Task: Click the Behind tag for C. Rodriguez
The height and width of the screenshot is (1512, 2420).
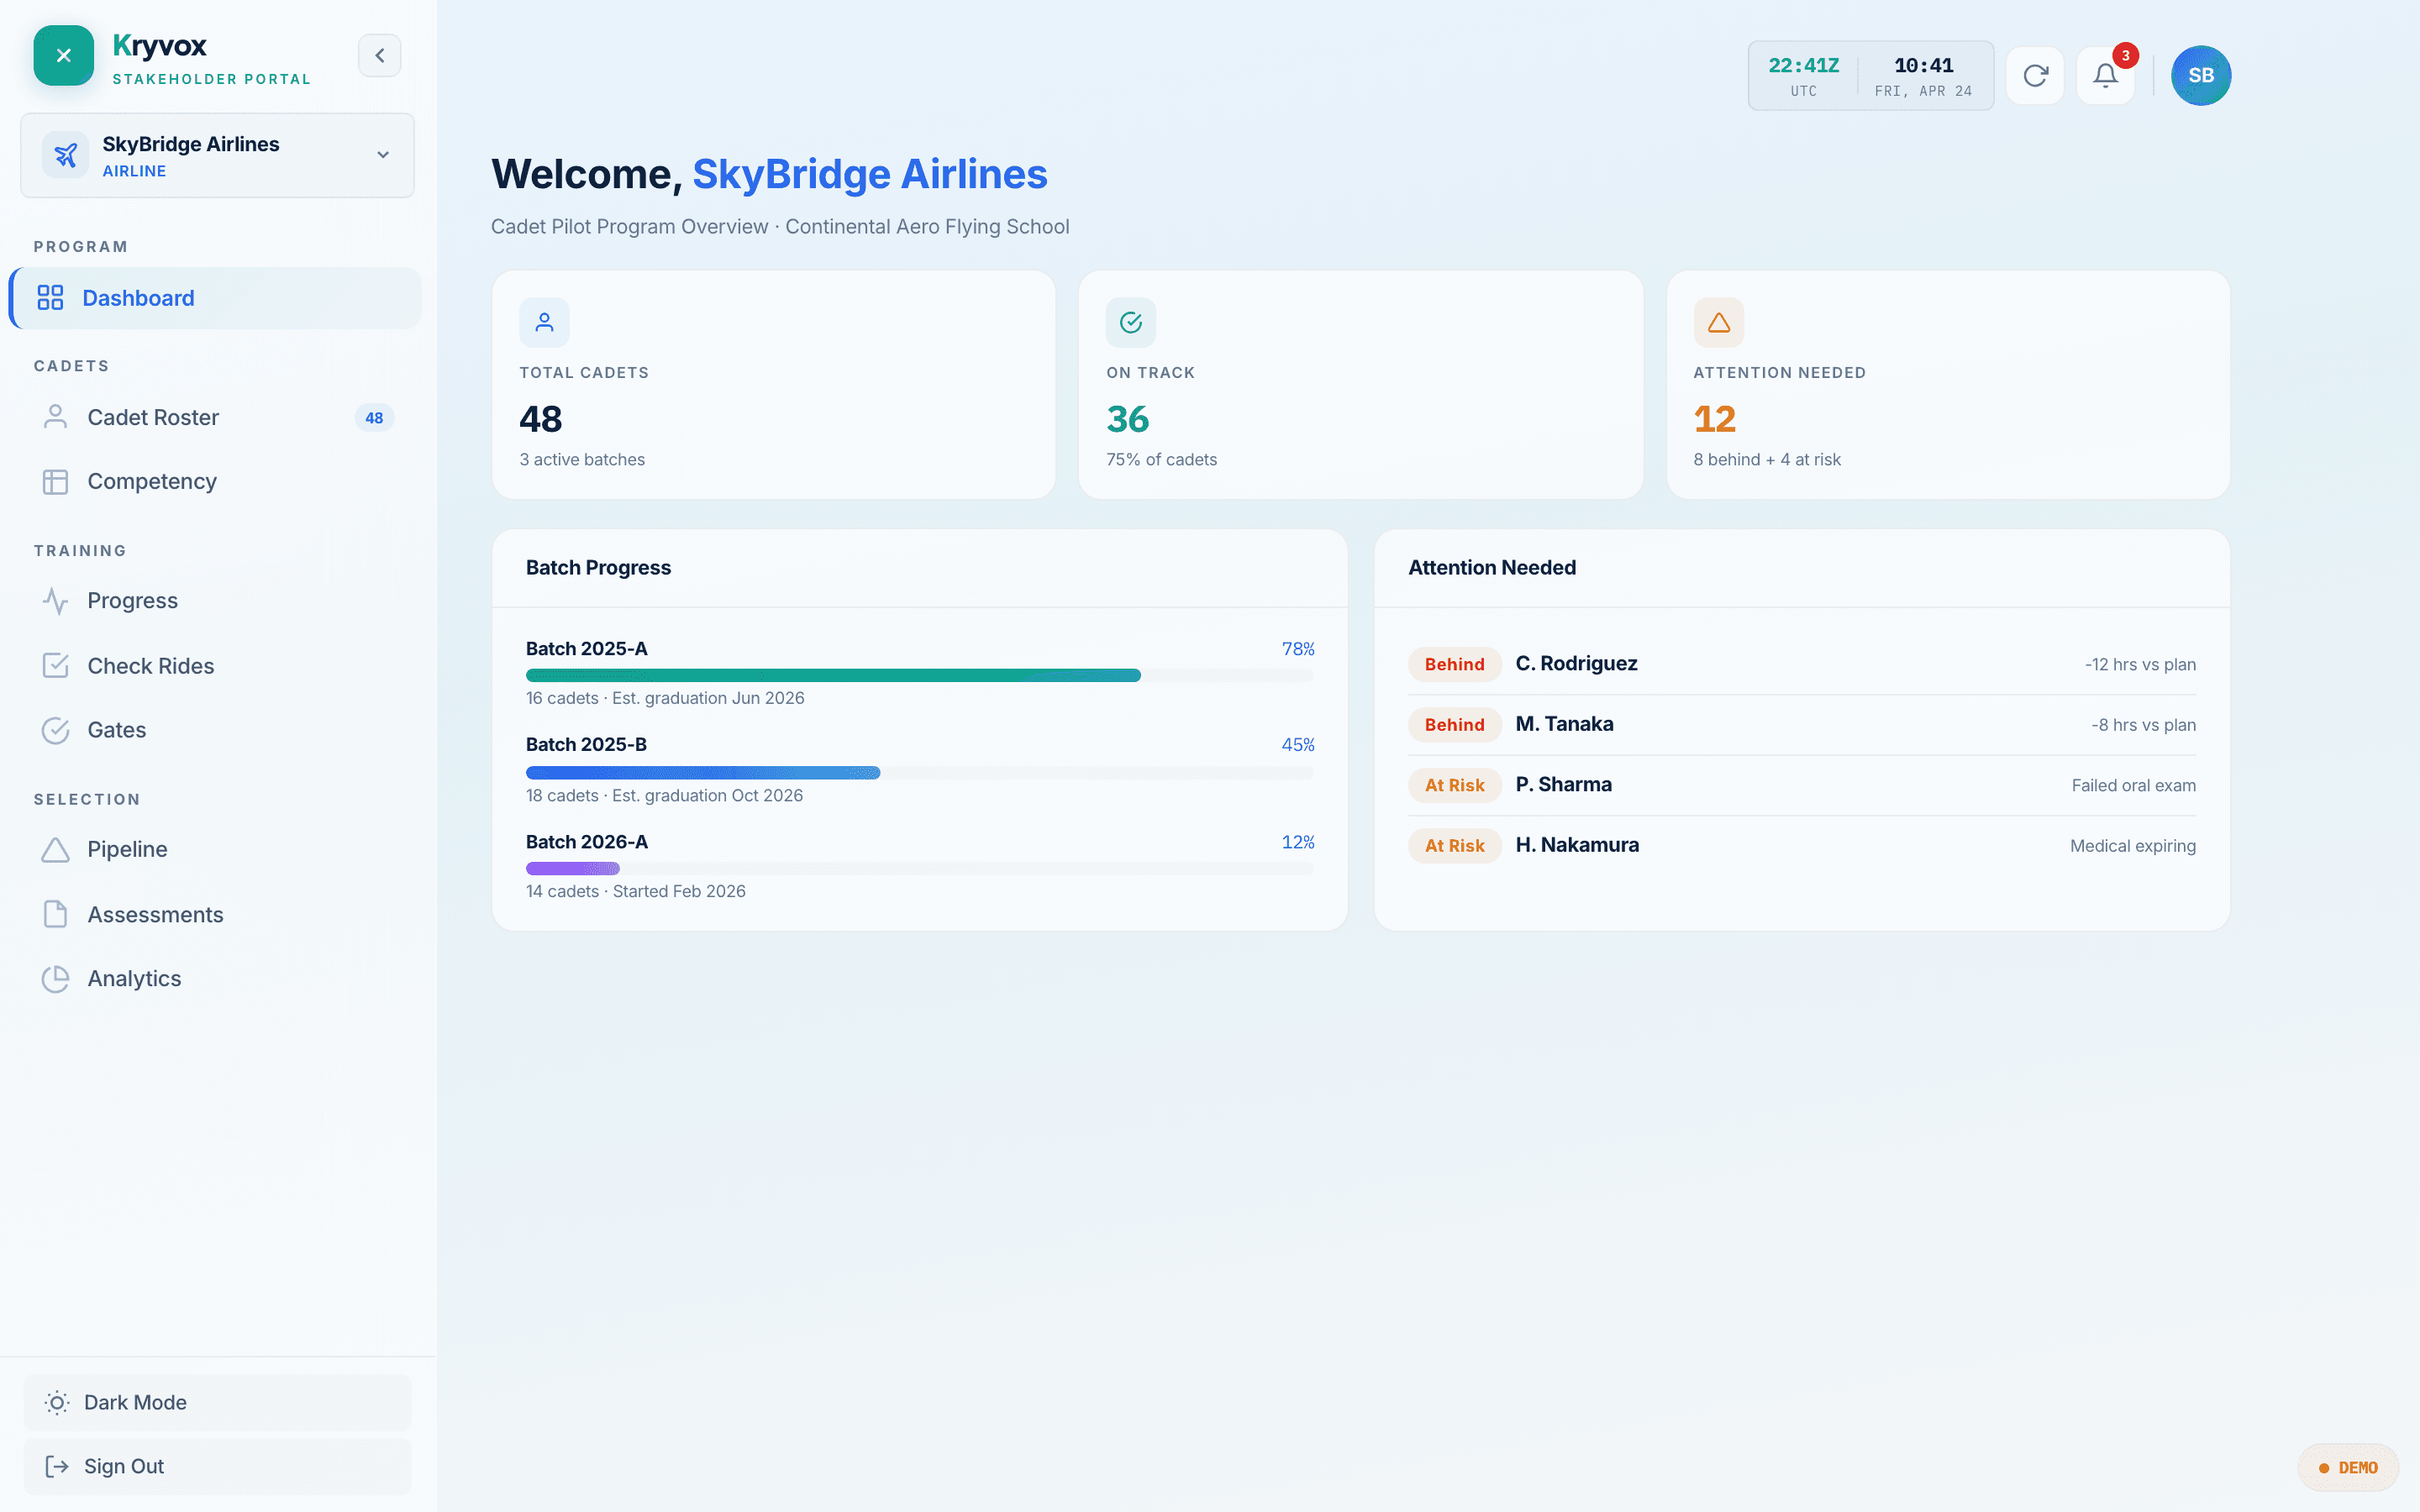Action: click(1454, 665)
